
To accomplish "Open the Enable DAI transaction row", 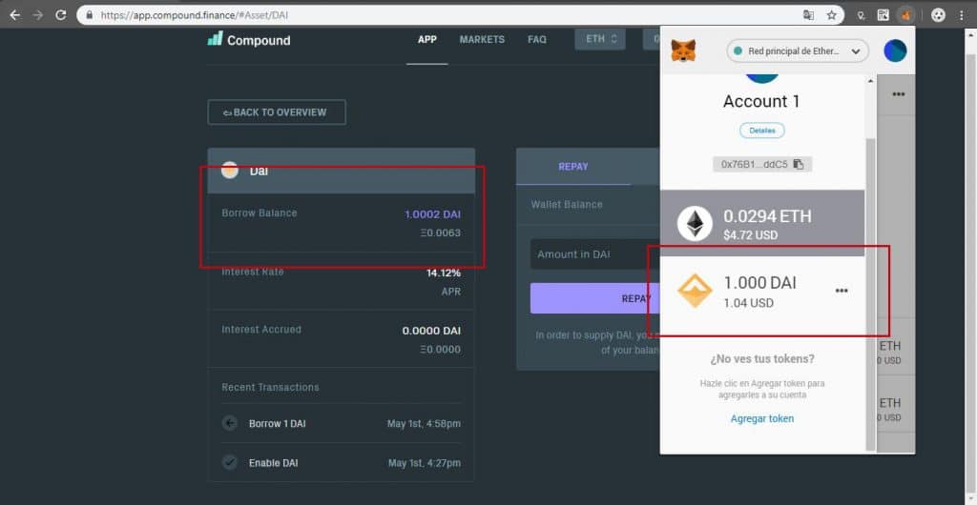I will 342,463.
